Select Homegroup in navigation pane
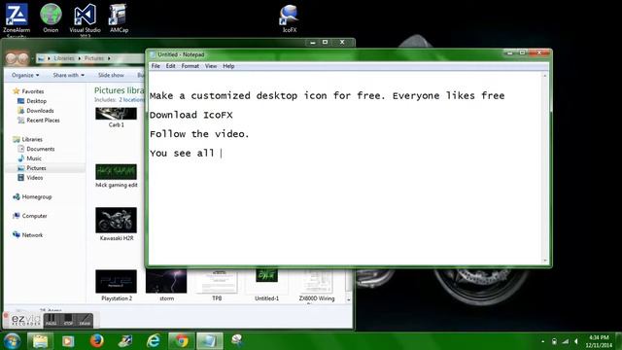The image size is (622, 350). coord(37,196)
